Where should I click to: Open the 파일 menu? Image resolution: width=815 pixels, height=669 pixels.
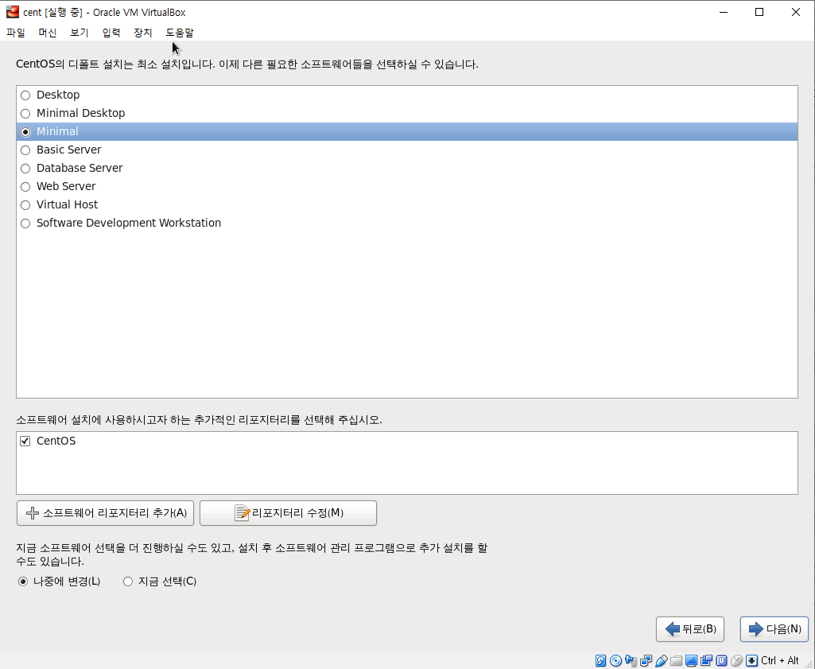(x=16, y=33)
